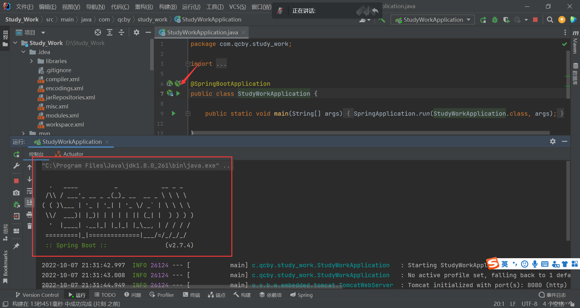Image resolution: width=580 pixels, height=308 pixels.
Task: Toggle tool window bars at status bar corner
Action: point(5,304)
